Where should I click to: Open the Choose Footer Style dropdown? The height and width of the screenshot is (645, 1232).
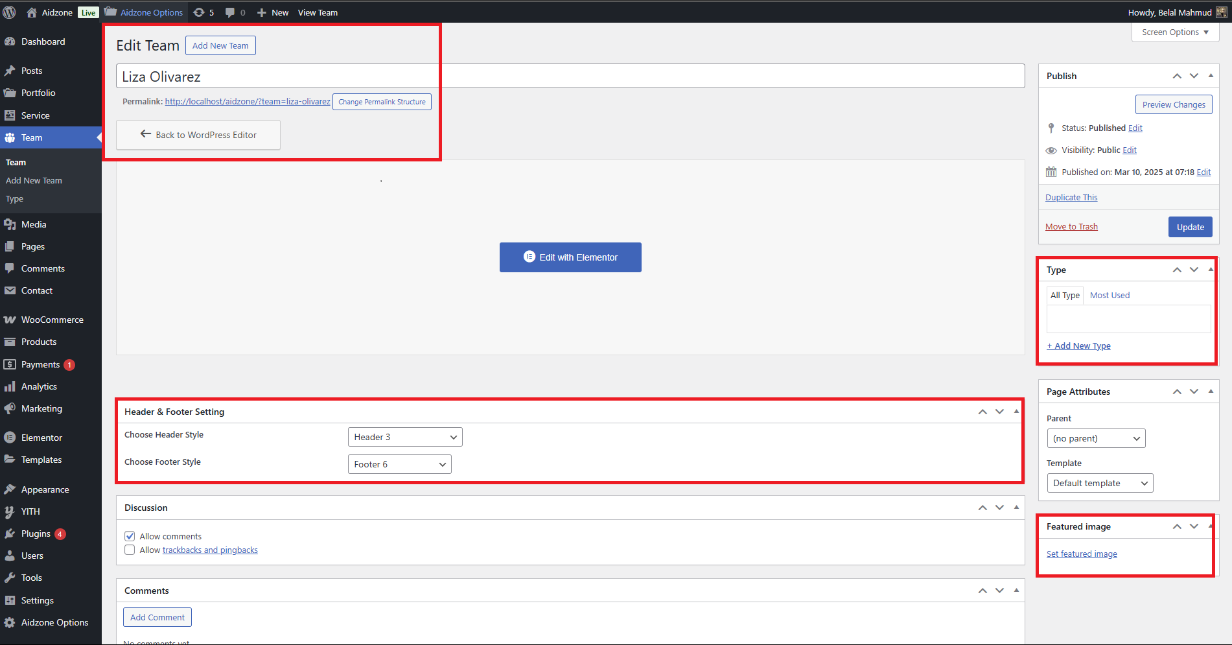[x=399, y=464]
